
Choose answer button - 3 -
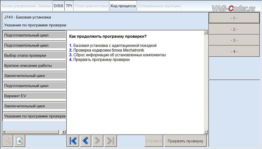[234, 40]
